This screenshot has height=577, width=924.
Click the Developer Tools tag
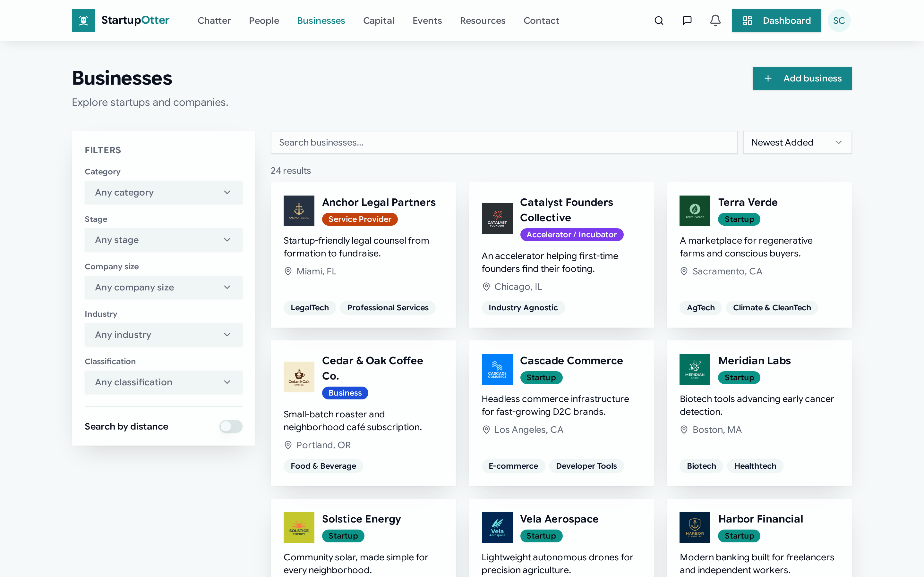coord(586,466)
